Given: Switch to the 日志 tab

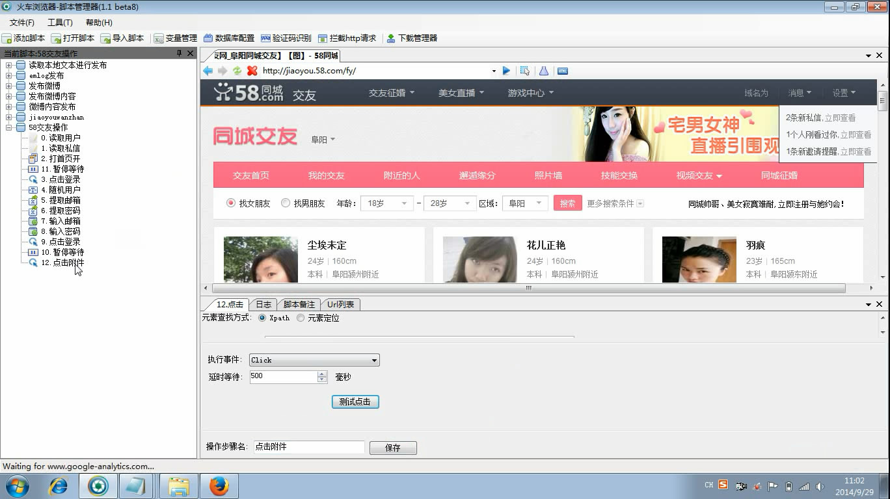Looking at the screenshot, I should point(263,304).
